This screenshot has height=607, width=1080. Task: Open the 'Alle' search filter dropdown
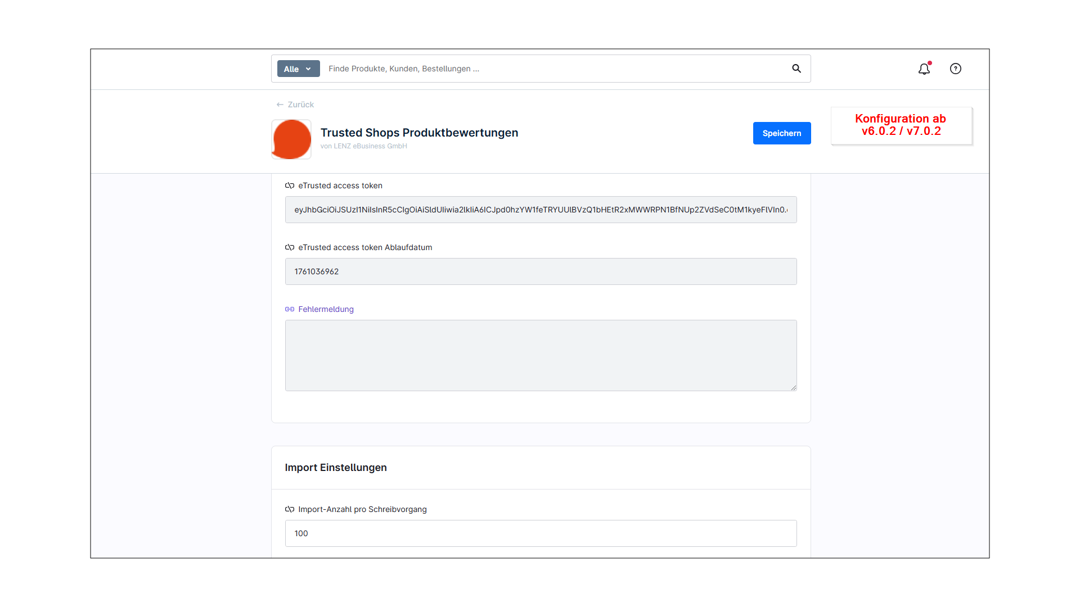point(298,69)
